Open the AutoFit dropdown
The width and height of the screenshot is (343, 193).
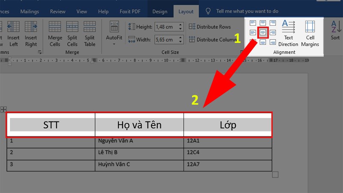[114, 33]
